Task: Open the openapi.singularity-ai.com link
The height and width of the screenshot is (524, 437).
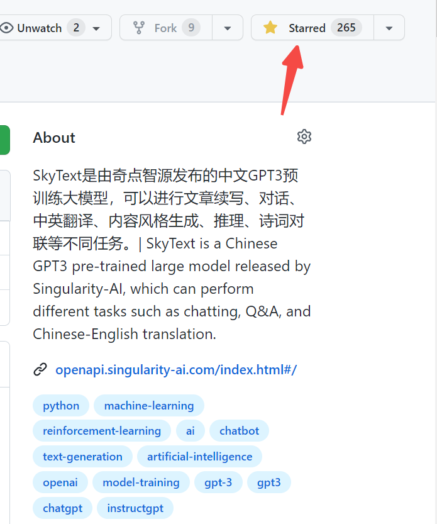Action: tap(176, 369)
